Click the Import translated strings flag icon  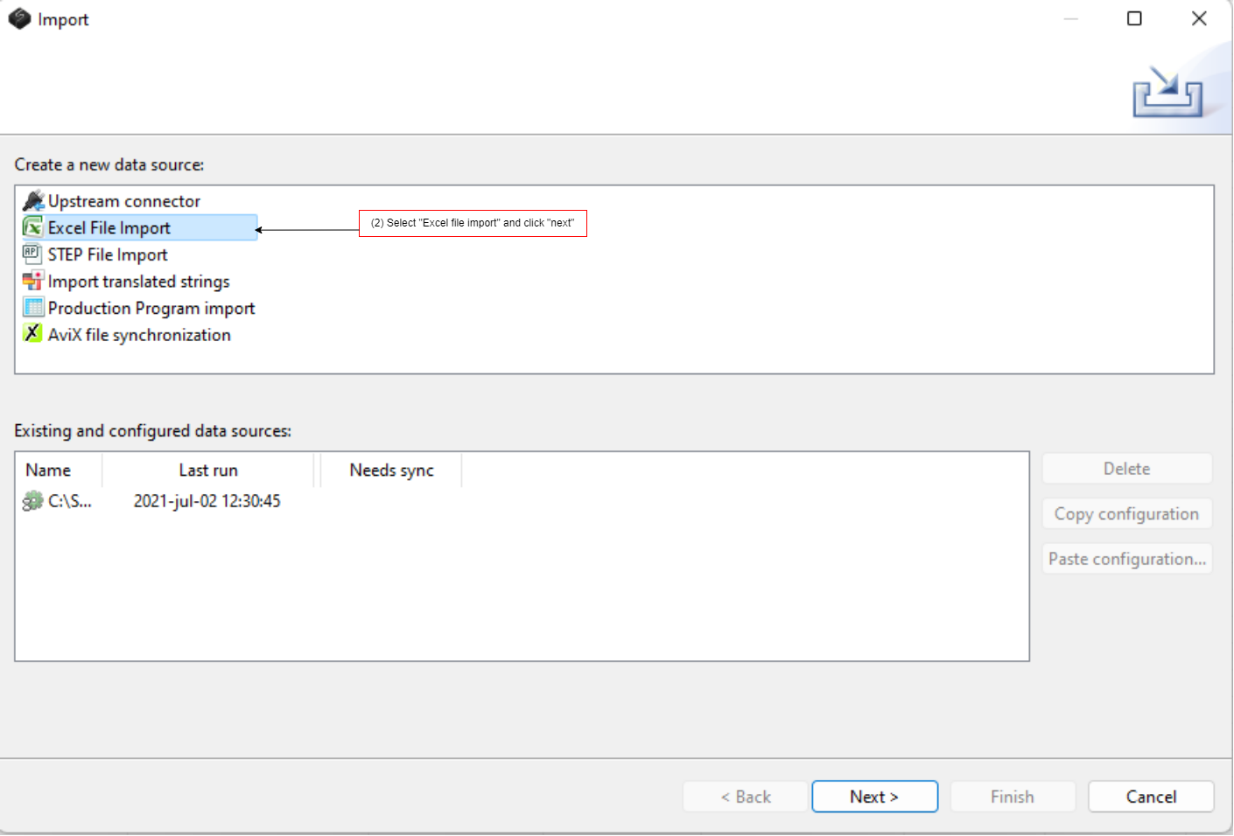coord(33,282)
